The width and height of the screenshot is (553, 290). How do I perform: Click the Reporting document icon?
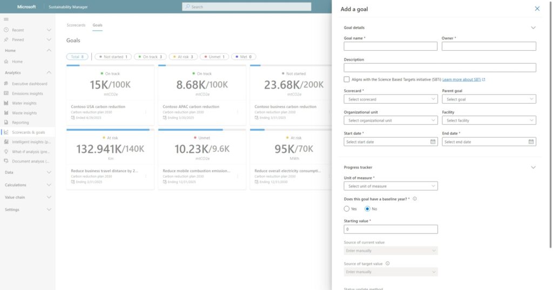[6, 123]
